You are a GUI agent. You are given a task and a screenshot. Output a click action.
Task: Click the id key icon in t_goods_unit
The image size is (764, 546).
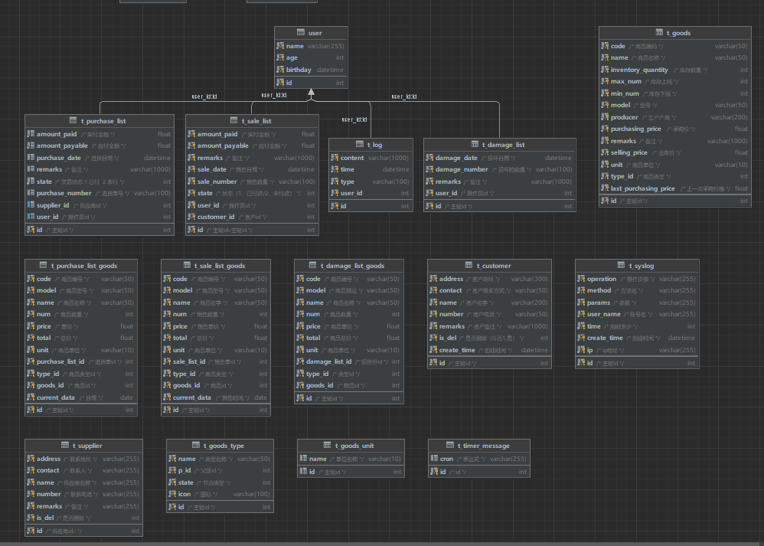[302, 472]
